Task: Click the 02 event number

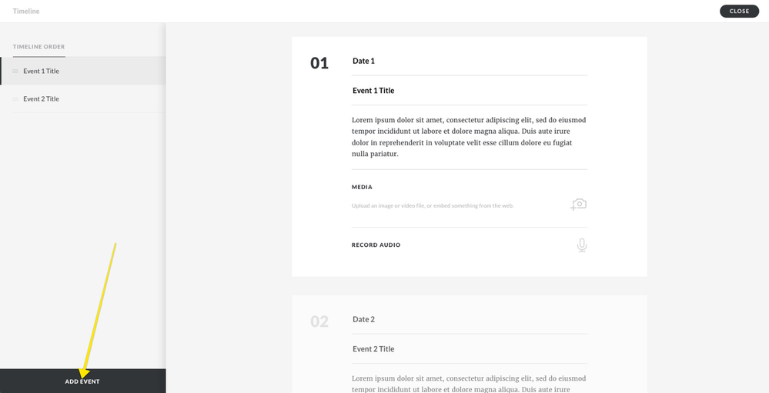Action: [x=319, y=322]
